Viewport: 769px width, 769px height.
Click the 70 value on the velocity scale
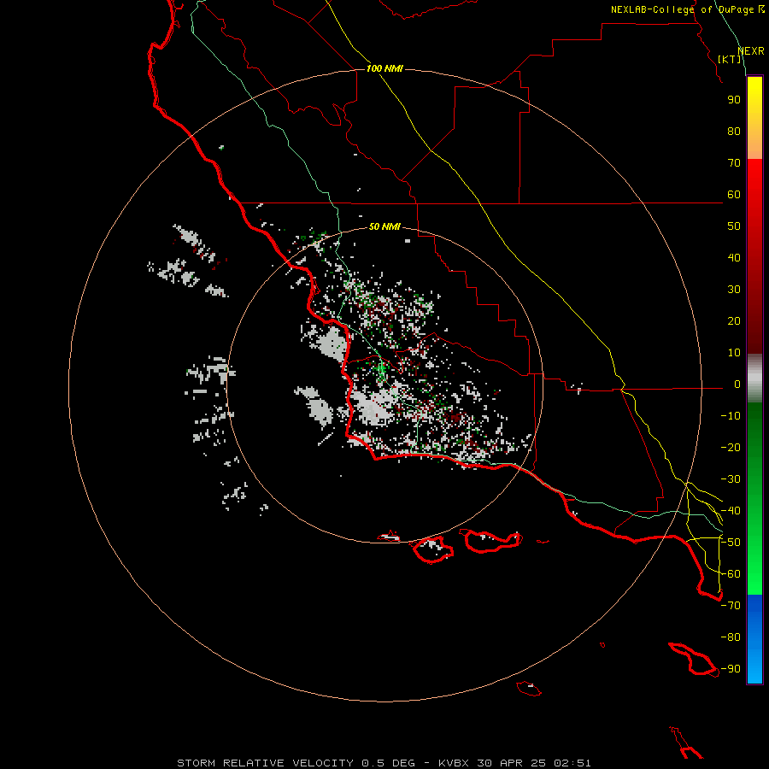[x=734, y=163]
